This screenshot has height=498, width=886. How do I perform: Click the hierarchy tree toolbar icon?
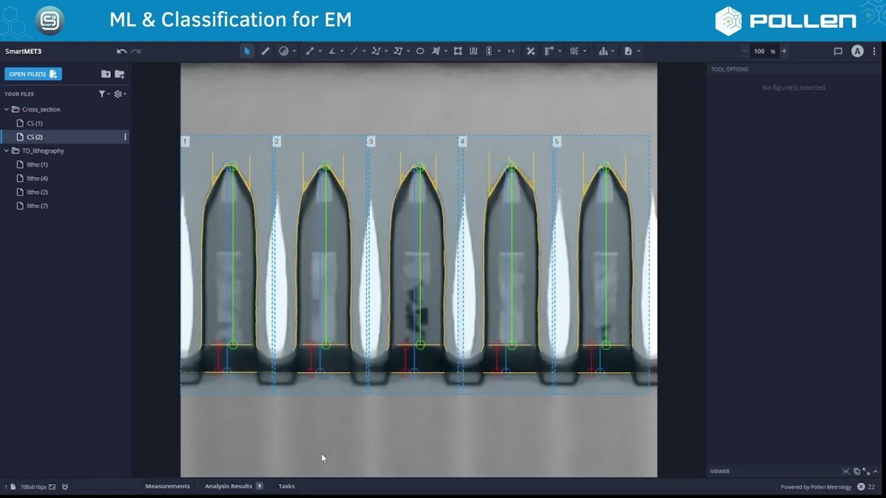coord(603,51)
